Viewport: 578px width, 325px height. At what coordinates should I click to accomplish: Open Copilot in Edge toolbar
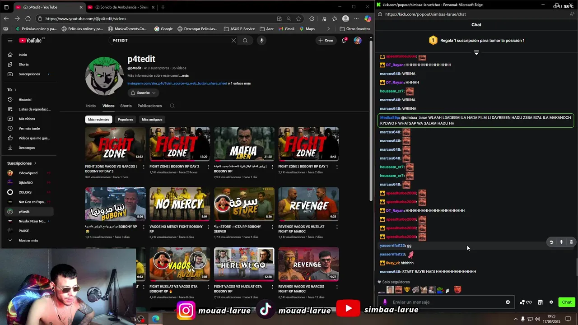(x=368, y=19)
